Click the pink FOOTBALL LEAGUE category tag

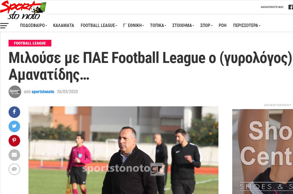[x=30, y=43]
